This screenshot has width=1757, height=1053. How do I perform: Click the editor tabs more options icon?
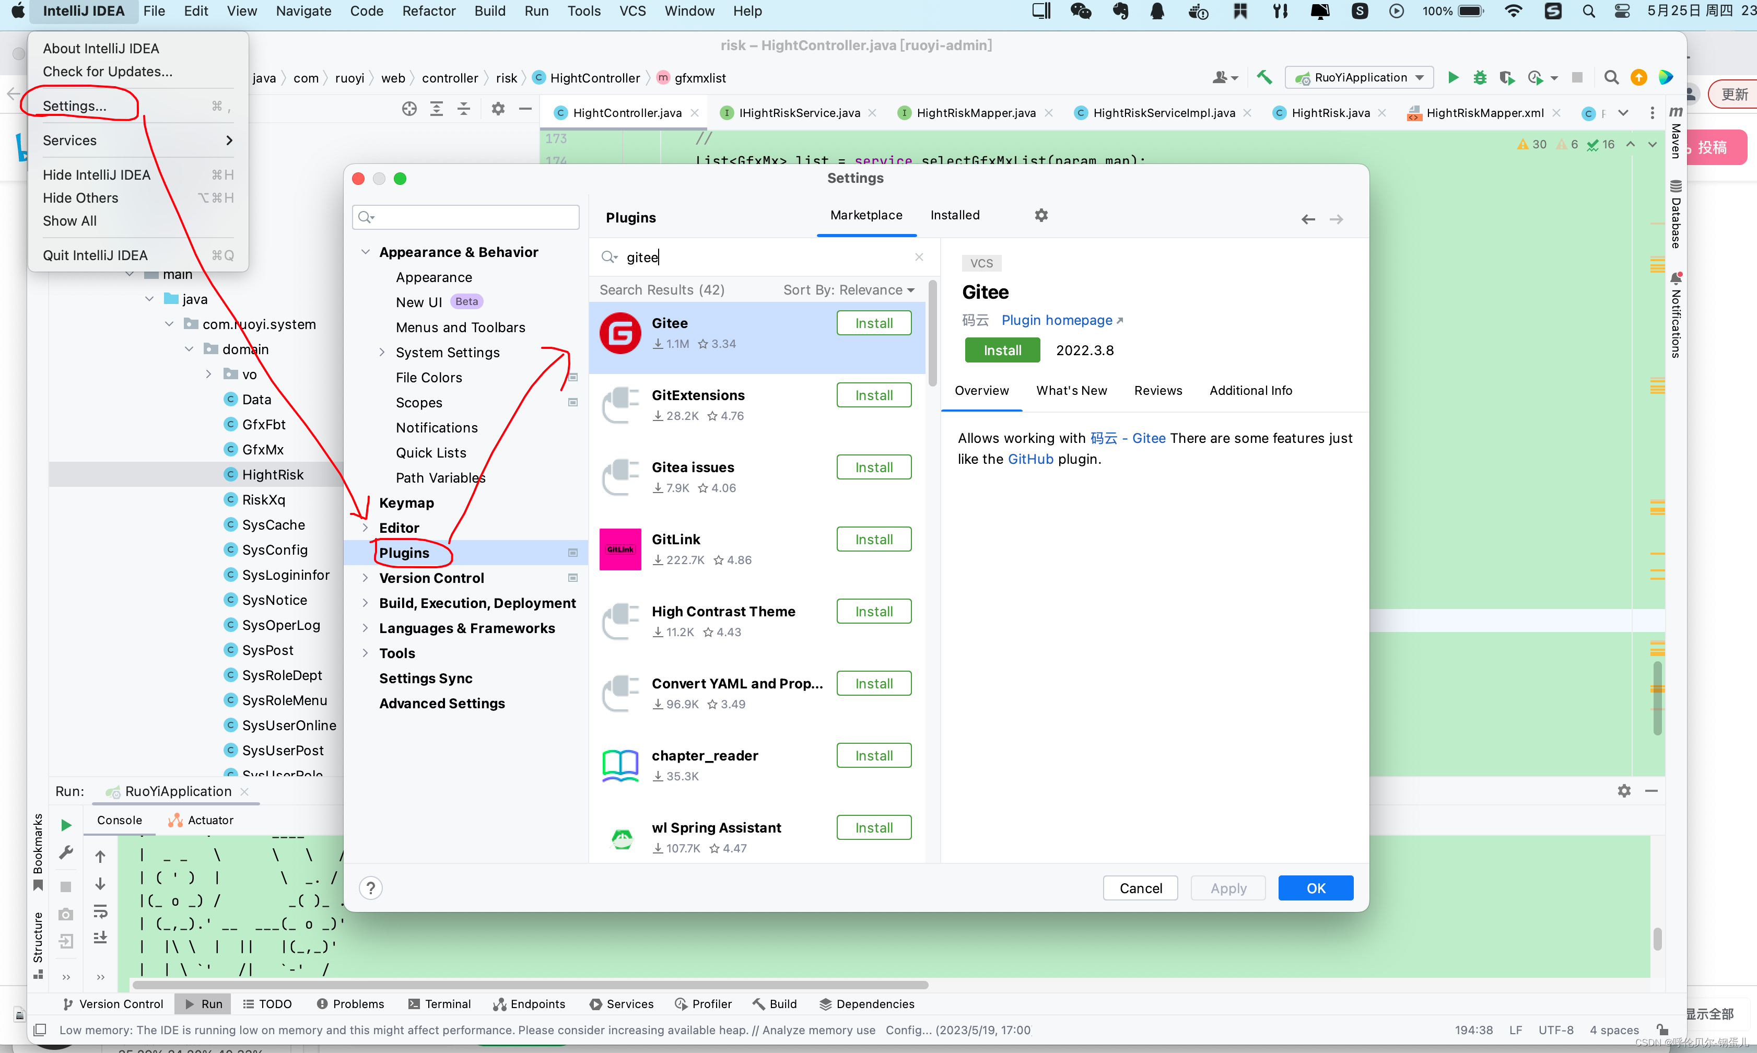tap(1652, 113)
